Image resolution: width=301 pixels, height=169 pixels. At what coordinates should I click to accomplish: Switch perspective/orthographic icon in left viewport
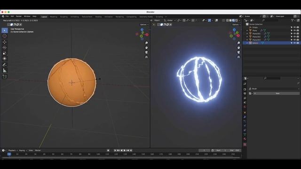146,57
